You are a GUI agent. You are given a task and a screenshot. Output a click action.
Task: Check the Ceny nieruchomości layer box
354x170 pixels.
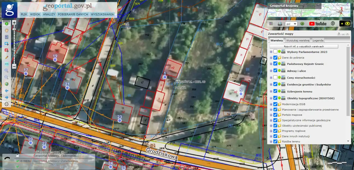pos(275,78)
